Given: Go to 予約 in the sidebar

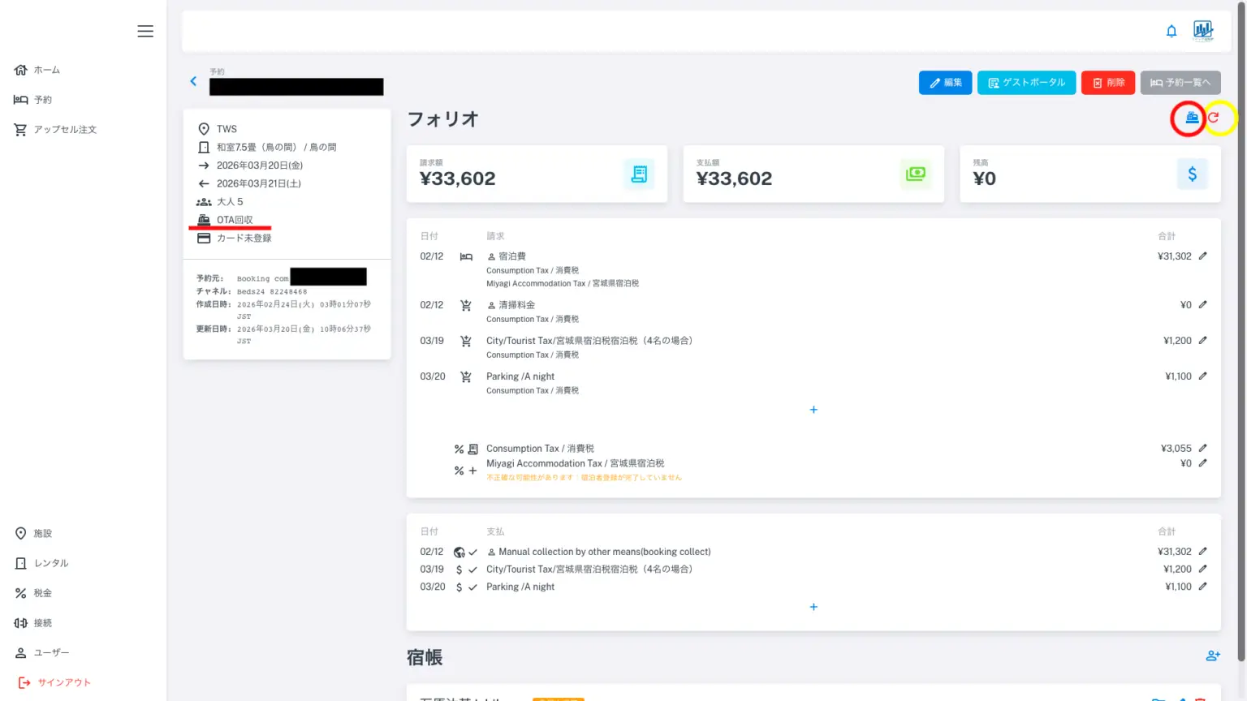Looking at the screenshot, I should 33,100.
